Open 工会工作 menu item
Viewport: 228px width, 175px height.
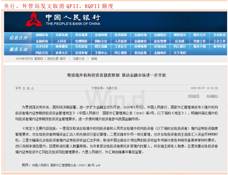pyautogui.click(x=219, y=41)
